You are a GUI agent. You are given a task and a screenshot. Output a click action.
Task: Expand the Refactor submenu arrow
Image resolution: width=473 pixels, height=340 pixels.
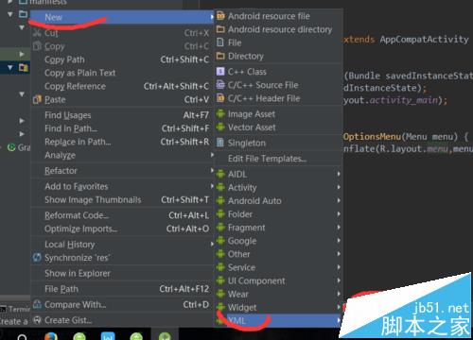pos(212,170)
